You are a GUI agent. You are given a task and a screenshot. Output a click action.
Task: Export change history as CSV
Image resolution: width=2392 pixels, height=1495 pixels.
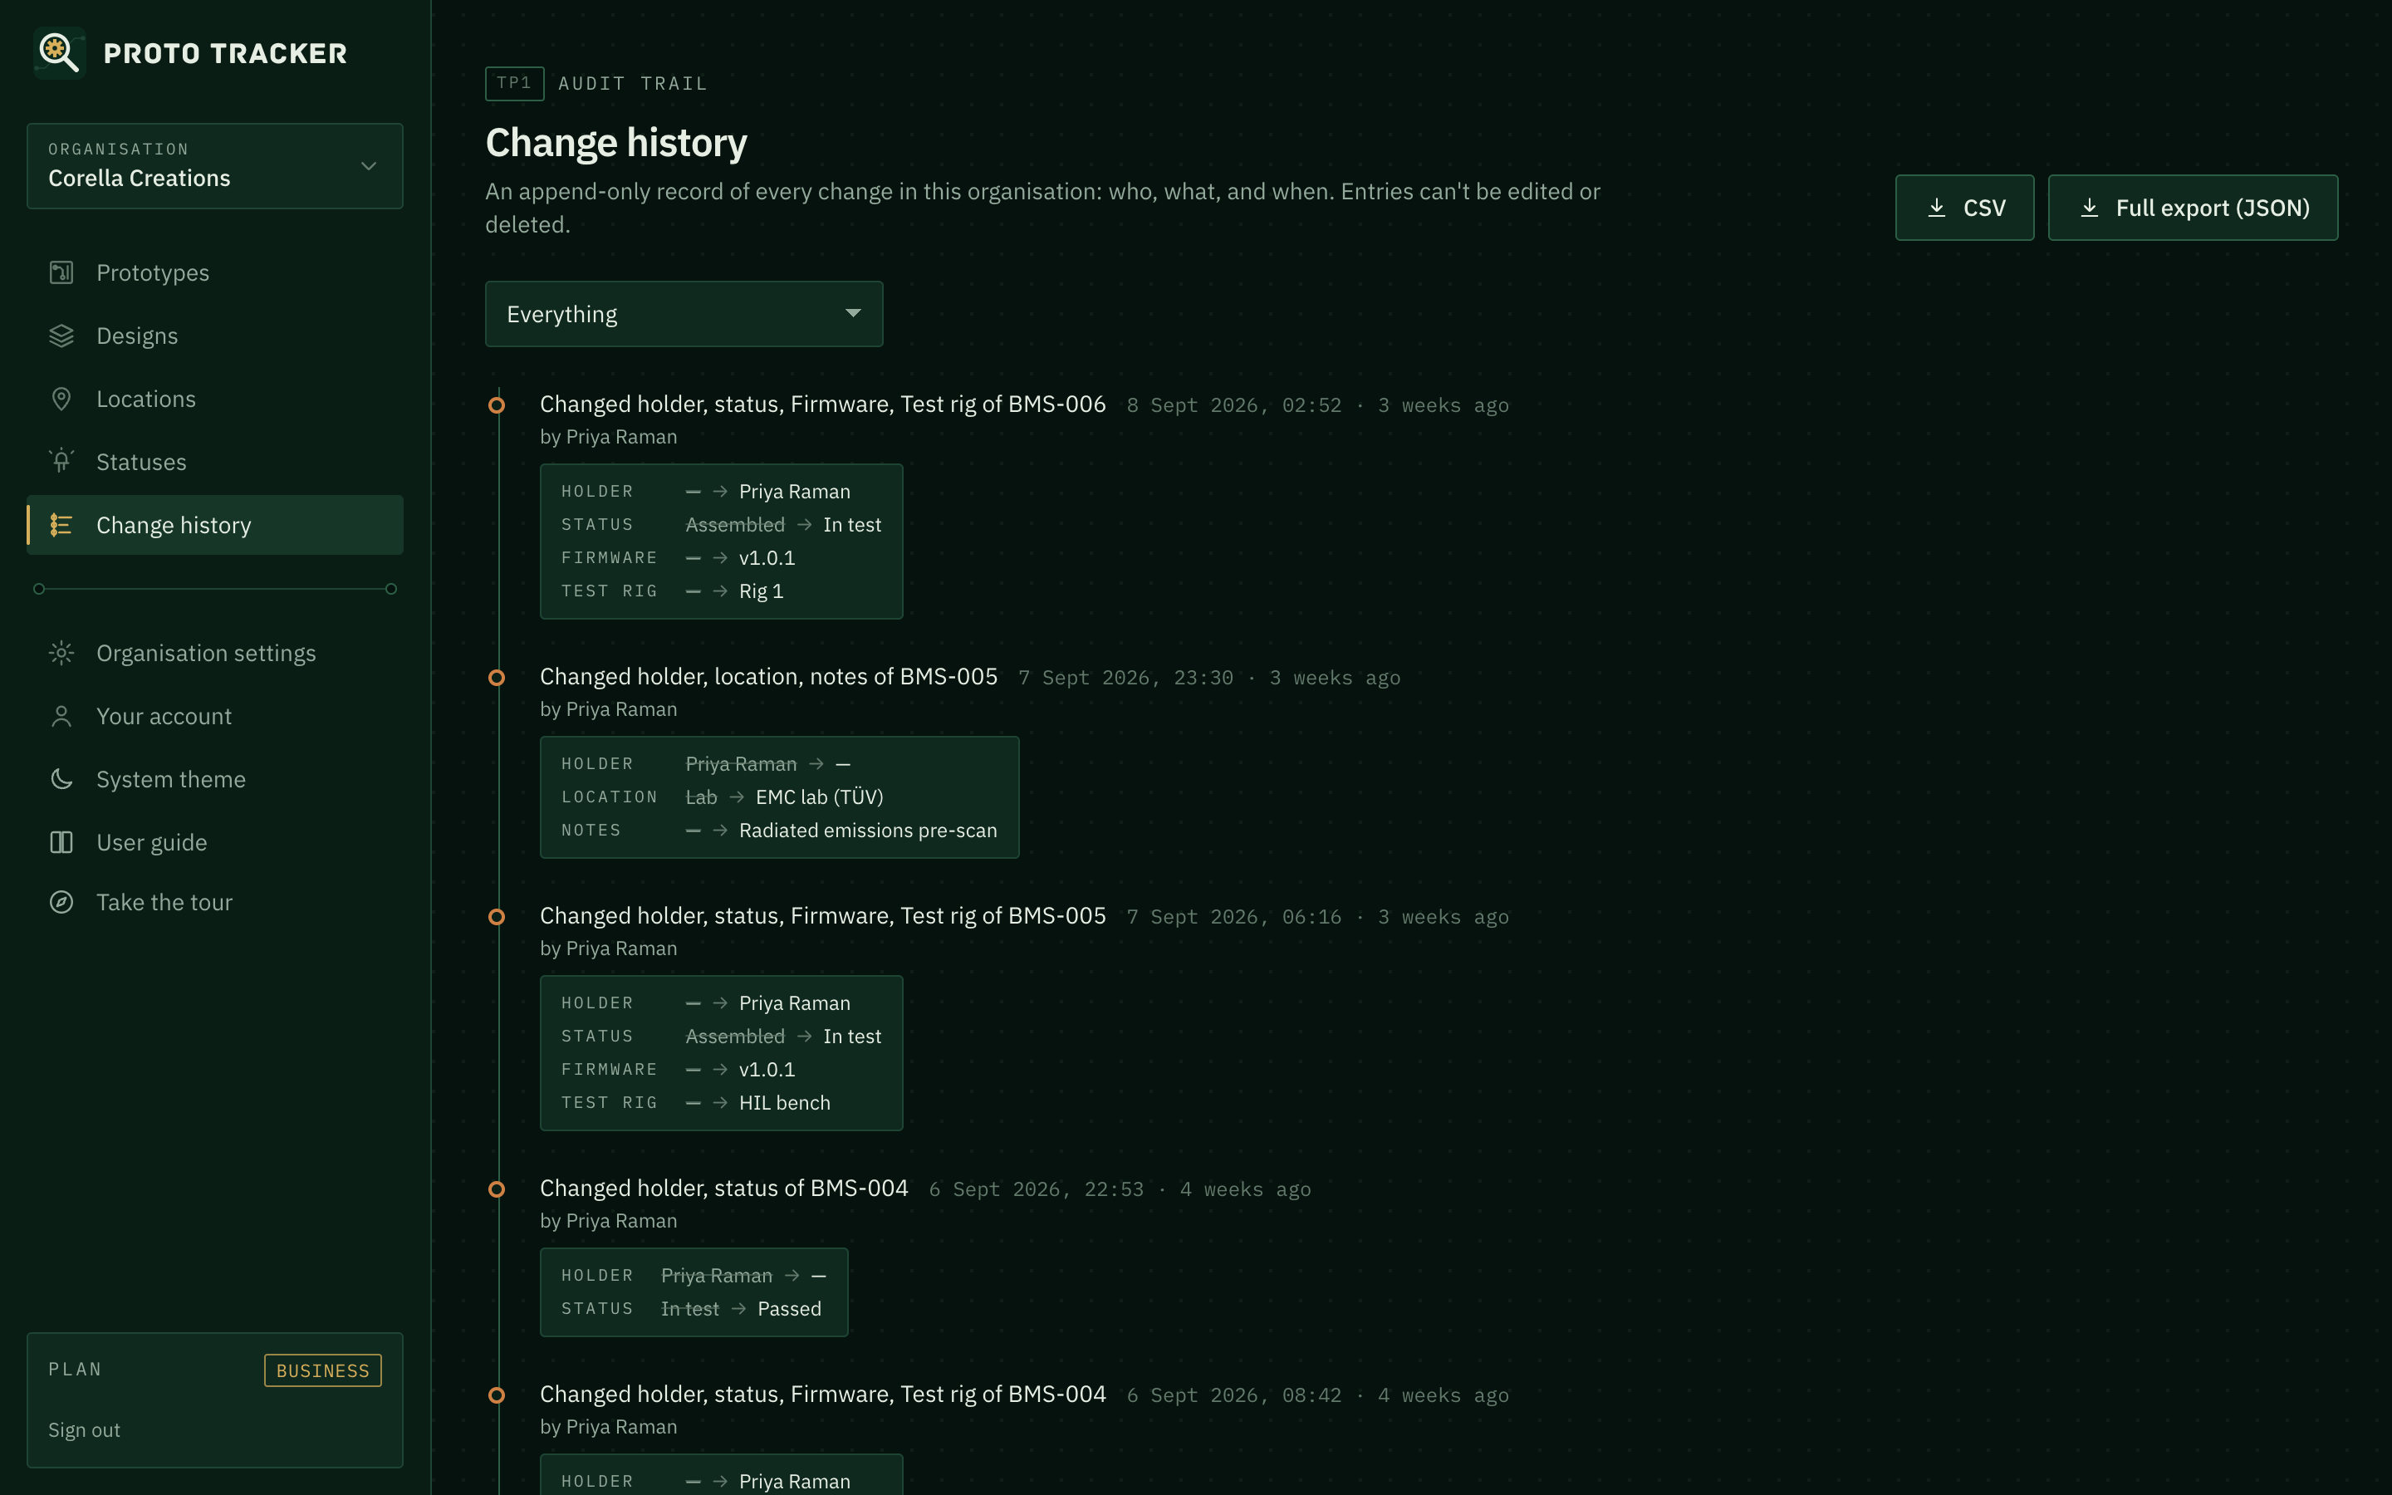(1964, 208)
